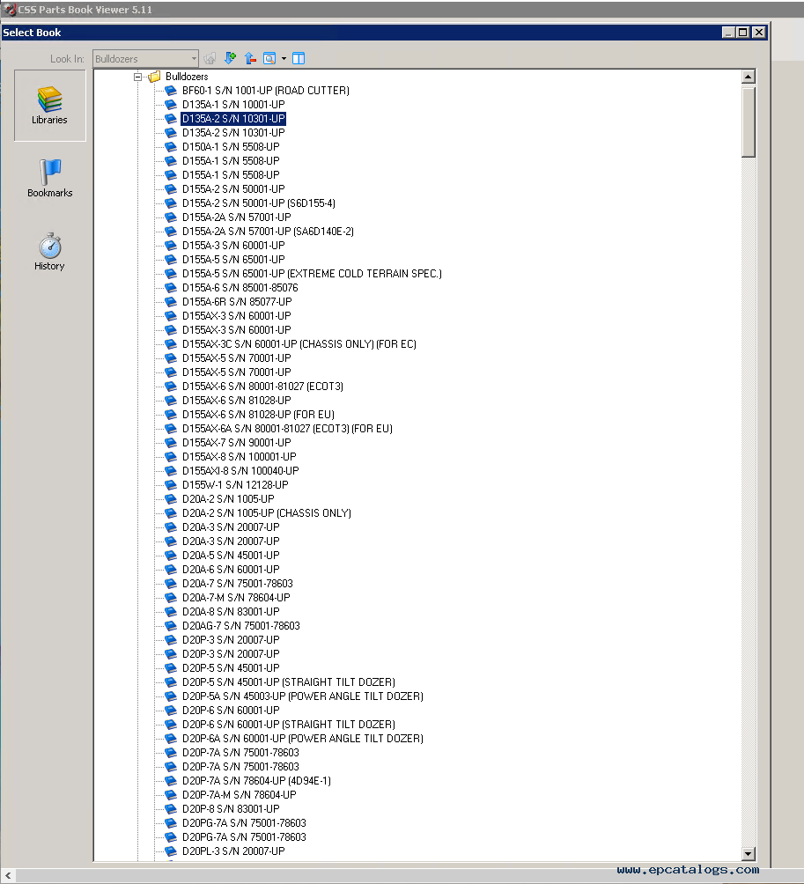This screenshot has width=804, height=884.
Task: Click the horizontal scroll-left arrow at bottom
Action: (8, 875)
